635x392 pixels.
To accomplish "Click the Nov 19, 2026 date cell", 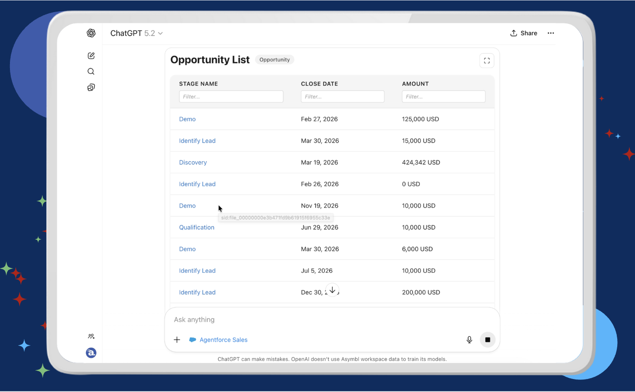I will coord(320,206).
